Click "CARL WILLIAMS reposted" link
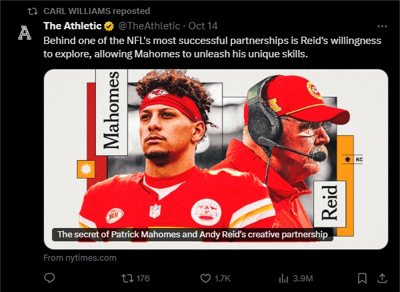The image size is (400, 292). point(97,11)
